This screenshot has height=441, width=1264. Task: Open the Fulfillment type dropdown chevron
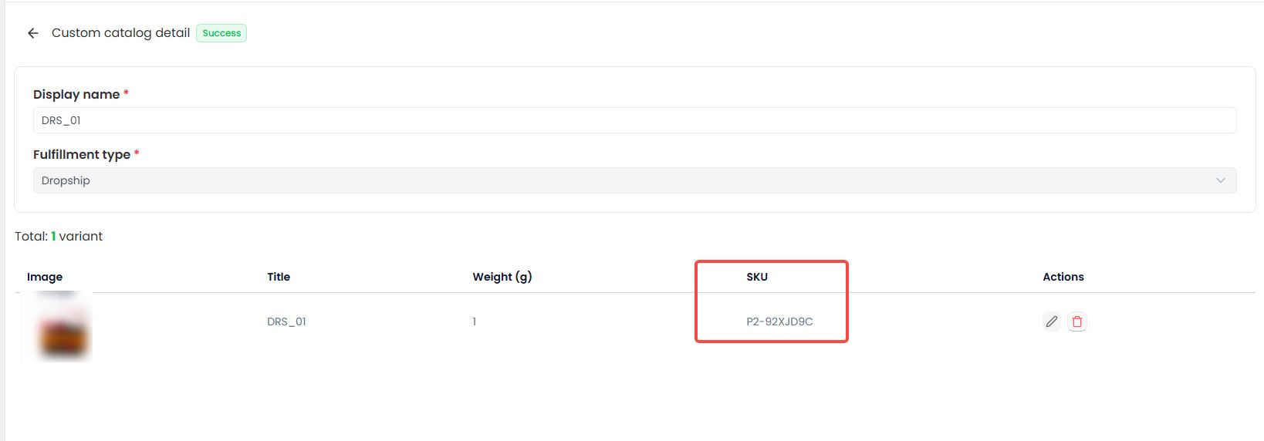pos(1221,180)
